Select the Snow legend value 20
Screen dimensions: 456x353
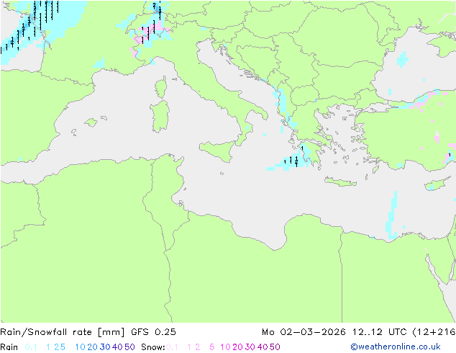(237, 347)
